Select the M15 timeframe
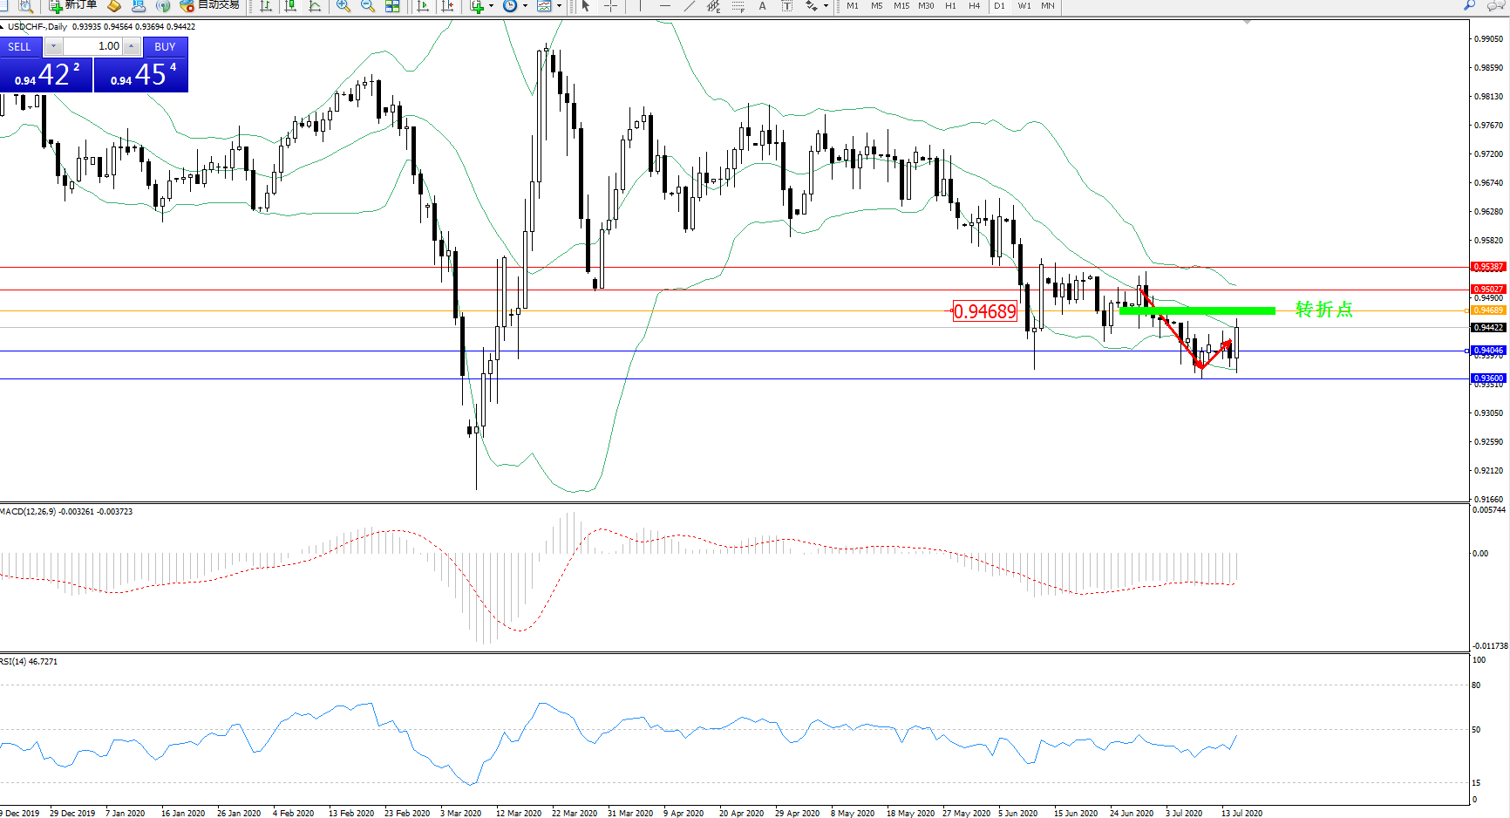The image size is (1510, 818). [x=901, y=6]
